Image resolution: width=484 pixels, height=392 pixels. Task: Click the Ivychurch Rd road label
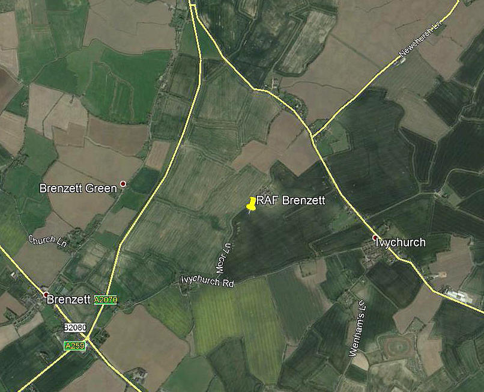tap(207, 281)
